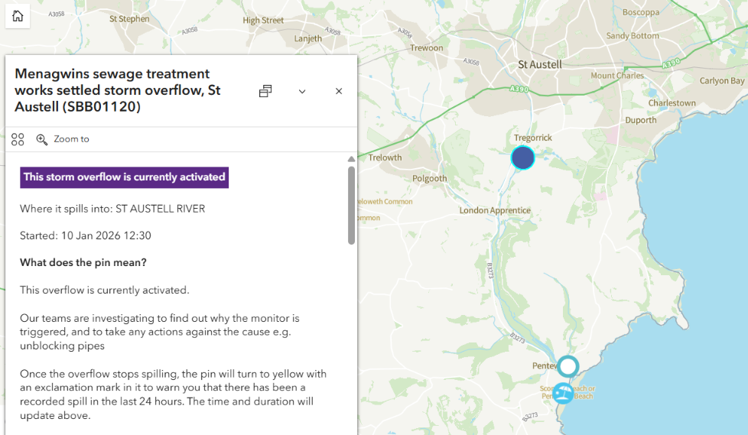Click the Carlyon Bay label on map
The width and height of the screenshot is (748, 435).
coord(722,81)
